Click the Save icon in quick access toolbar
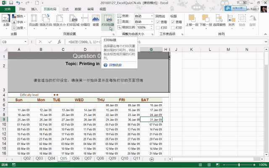The width and height of the screenshot is (269, 168). [11, 3]
